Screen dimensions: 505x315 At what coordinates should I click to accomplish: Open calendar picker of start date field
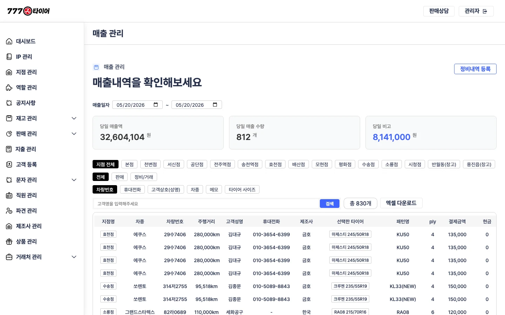[156, 105]
